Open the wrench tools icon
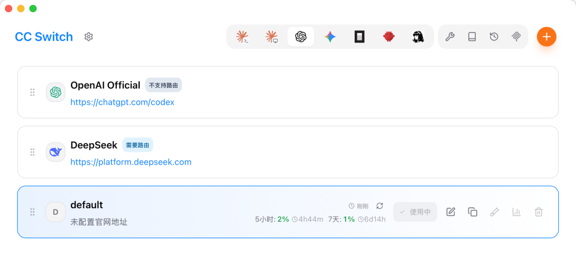The width and height of the screenshot is (576, 262). (450, 37)
